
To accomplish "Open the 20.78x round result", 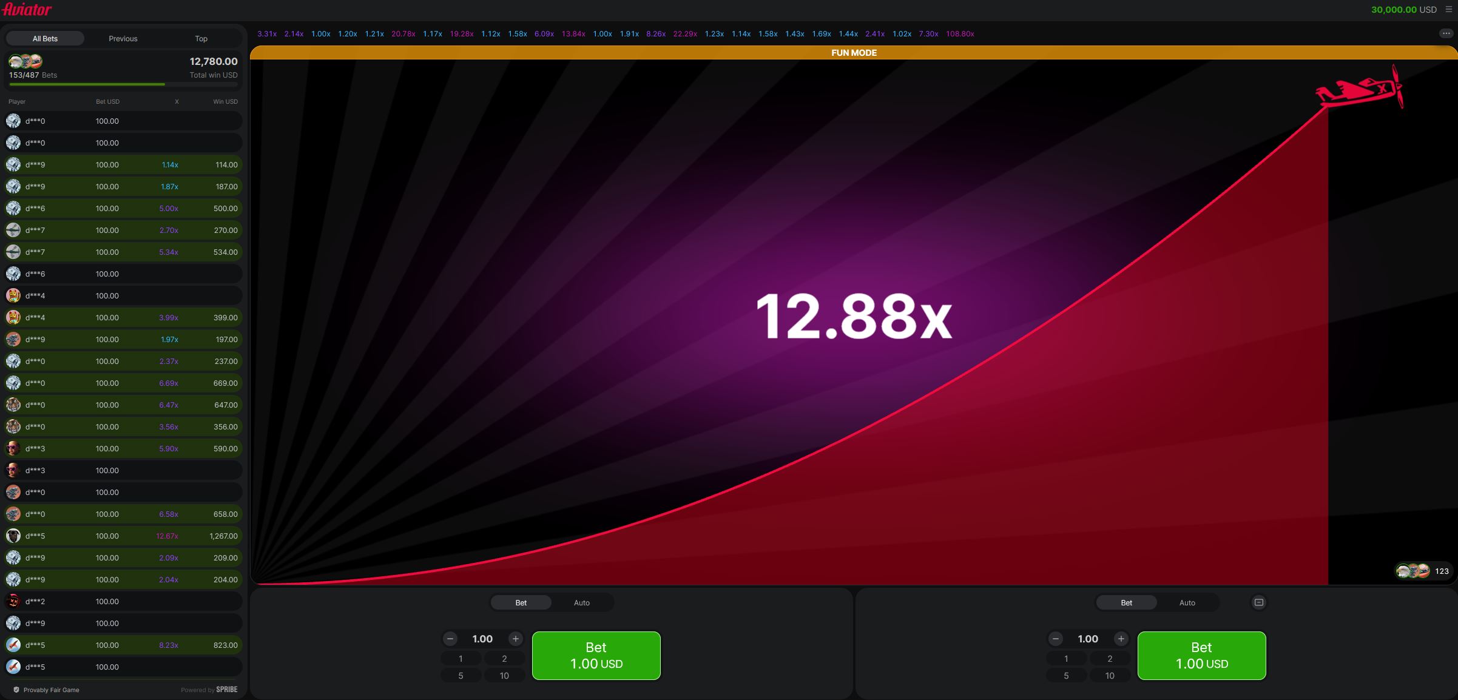I will (403, 34).
